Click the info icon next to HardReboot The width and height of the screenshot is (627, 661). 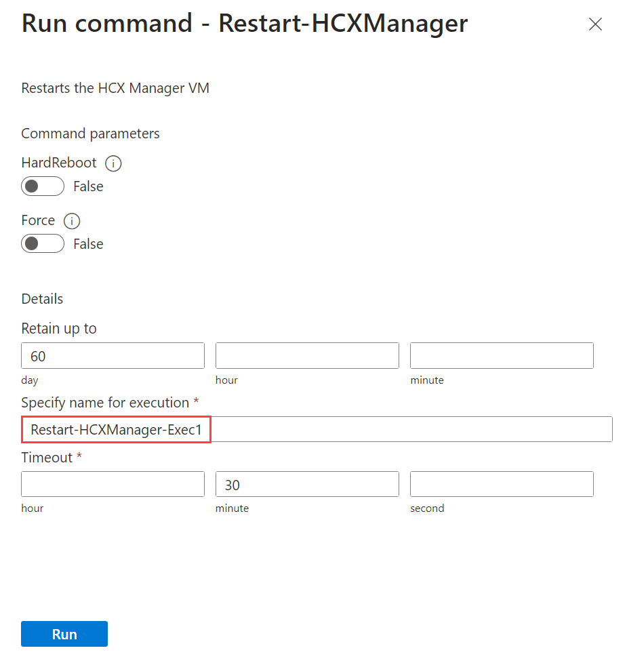[114, 163]
